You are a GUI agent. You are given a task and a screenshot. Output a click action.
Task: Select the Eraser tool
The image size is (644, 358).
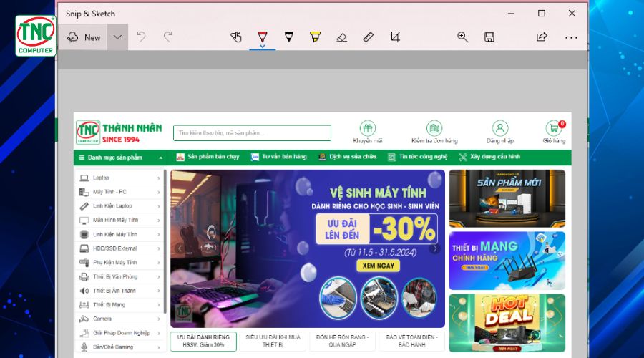pyautogui.click(x=342, y=37)
